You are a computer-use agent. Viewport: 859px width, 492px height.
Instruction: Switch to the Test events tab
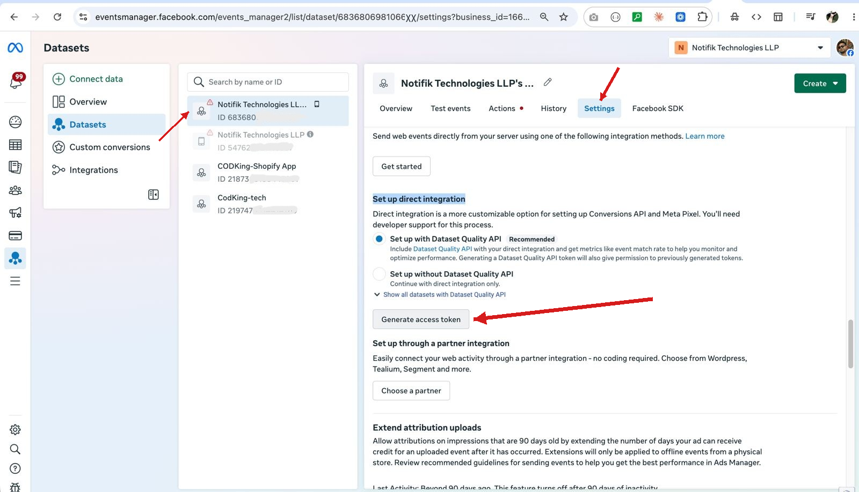450,108
